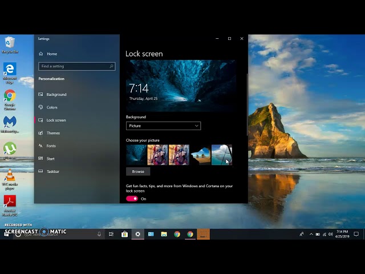Screen dimensions: 365x274
Task: Expand the Background Picture dropdown
Action: (x=164, y=126)
